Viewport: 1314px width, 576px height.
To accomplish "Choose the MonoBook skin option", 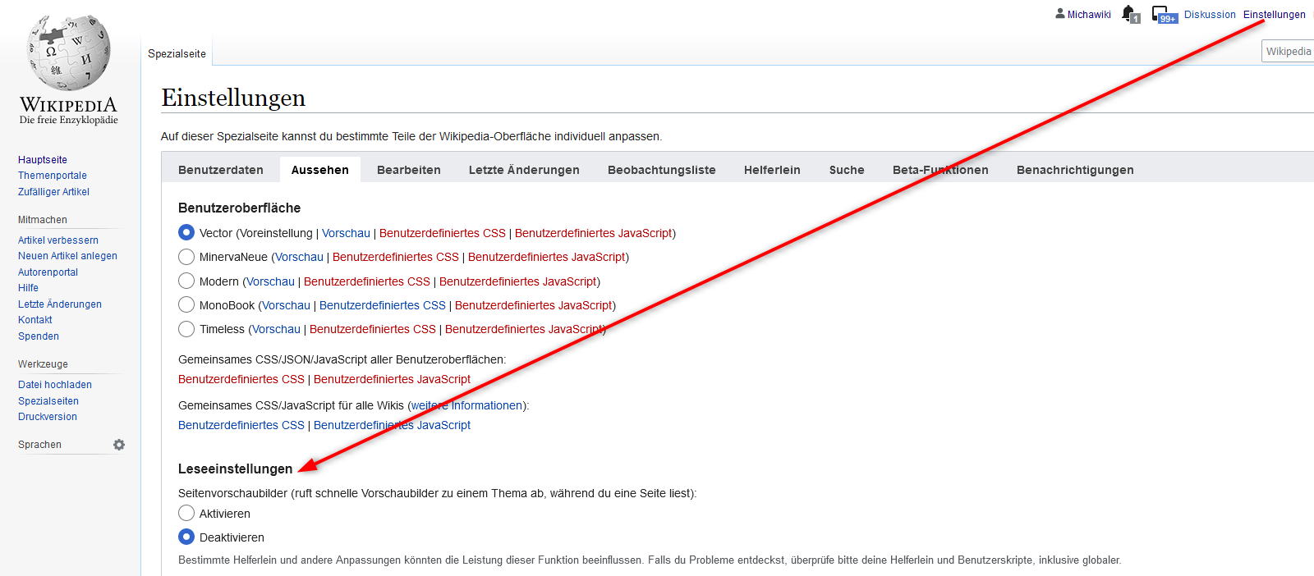I will click(x=186, y=305).
